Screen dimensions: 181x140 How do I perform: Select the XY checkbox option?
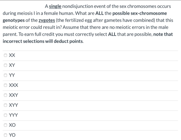click(x=5, y=65)
